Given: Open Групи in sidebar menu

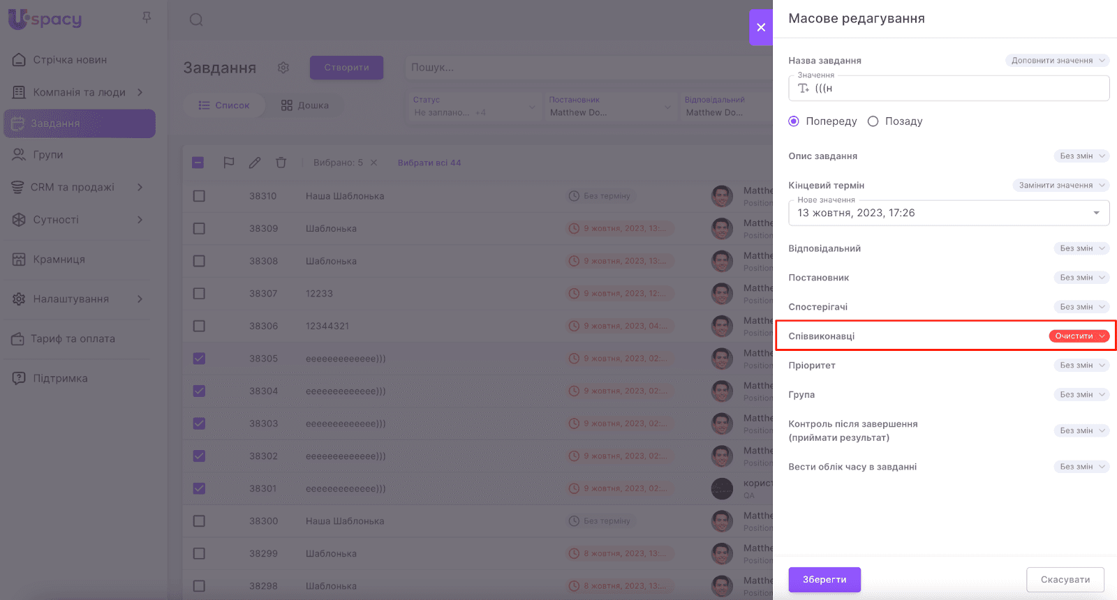Looking at the screenshot, I should (47, 155).
